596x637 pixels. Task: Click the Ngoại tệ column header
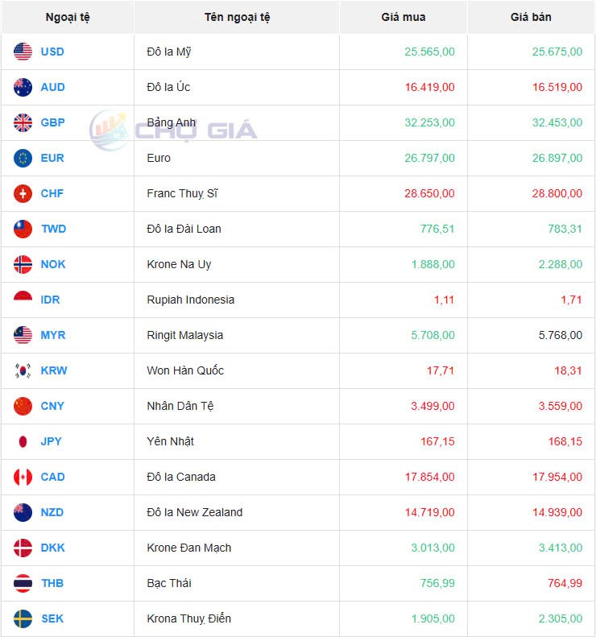[x=68, y=17]
